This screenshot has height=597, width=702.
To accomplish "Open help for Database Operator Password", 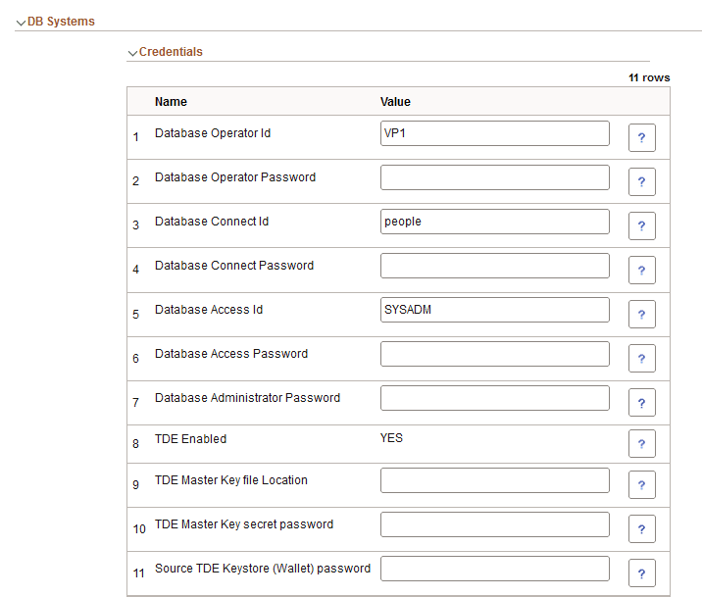I will 641,182.
